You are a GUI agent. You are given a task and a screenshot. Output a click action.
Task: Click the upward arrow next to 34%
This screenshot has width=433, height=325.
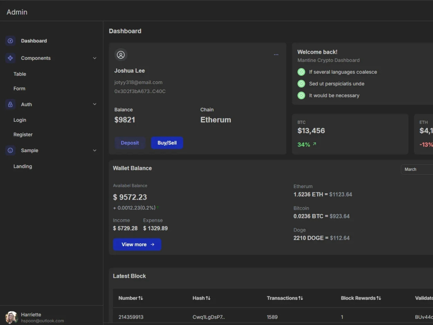(314, 144)
